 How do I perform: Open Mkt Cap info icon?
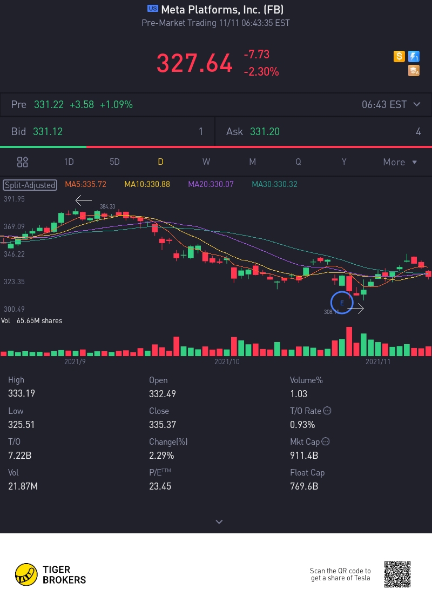(x=326, y=441)
